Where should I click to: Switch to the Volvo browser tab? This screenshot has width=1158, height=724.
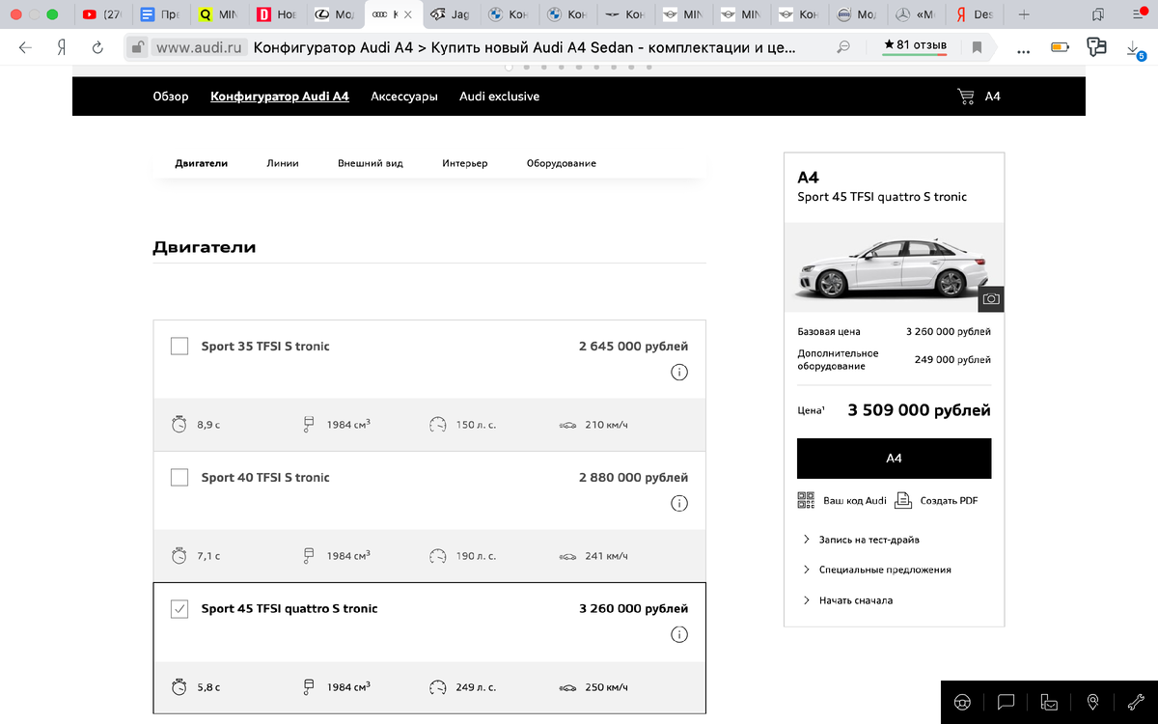tap(857, 15)
